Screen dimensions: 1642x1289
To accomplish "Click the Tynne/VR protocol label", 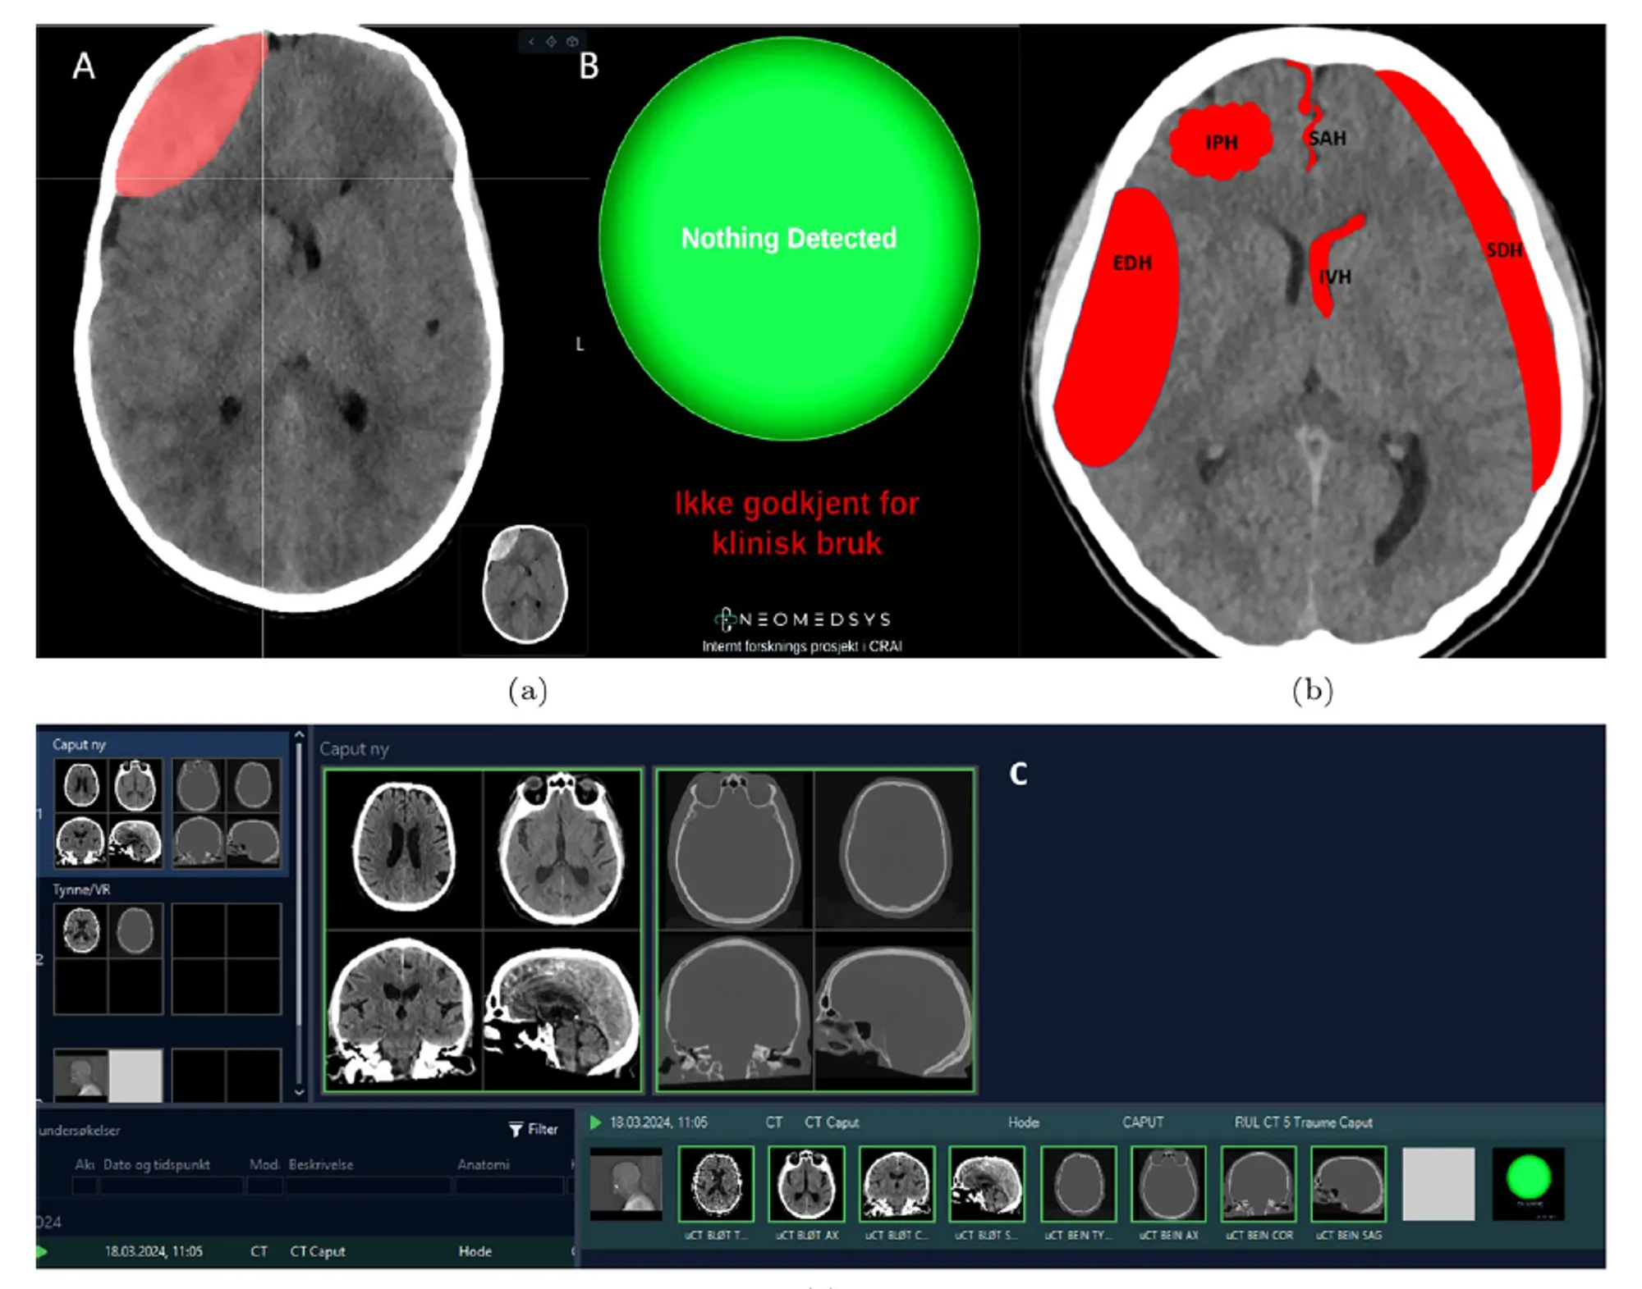I will [81, 889].
